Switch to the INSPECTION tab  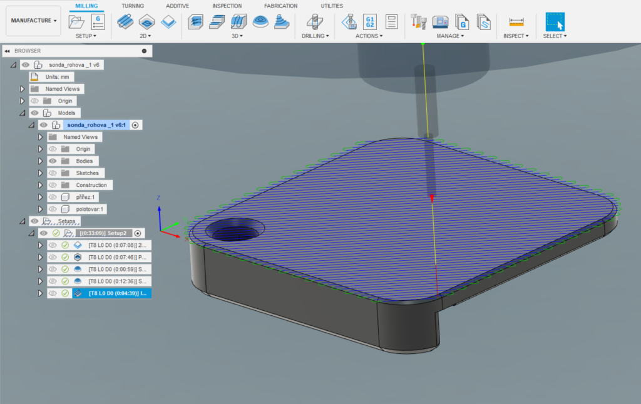point(227,6)
